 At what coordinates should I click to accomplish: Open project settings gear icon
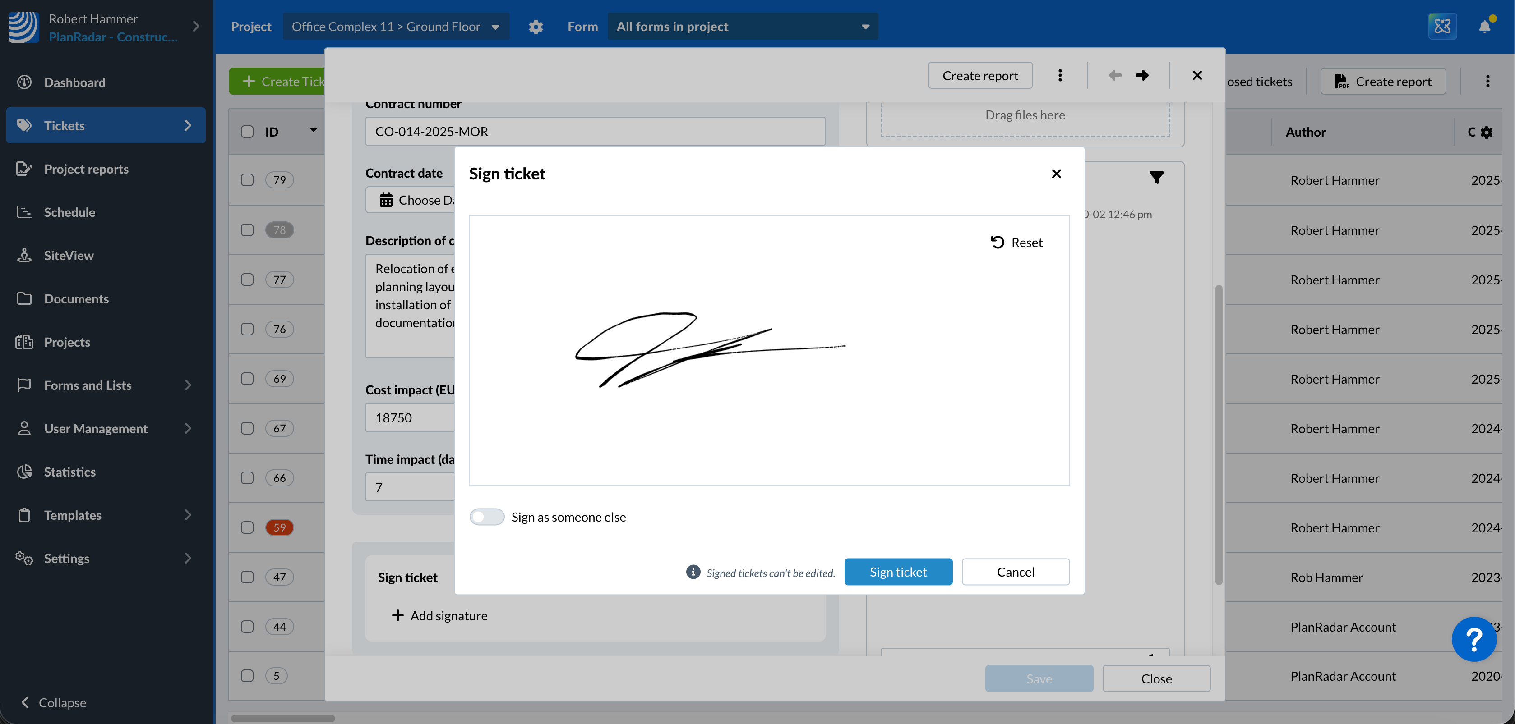coord(535,27)
